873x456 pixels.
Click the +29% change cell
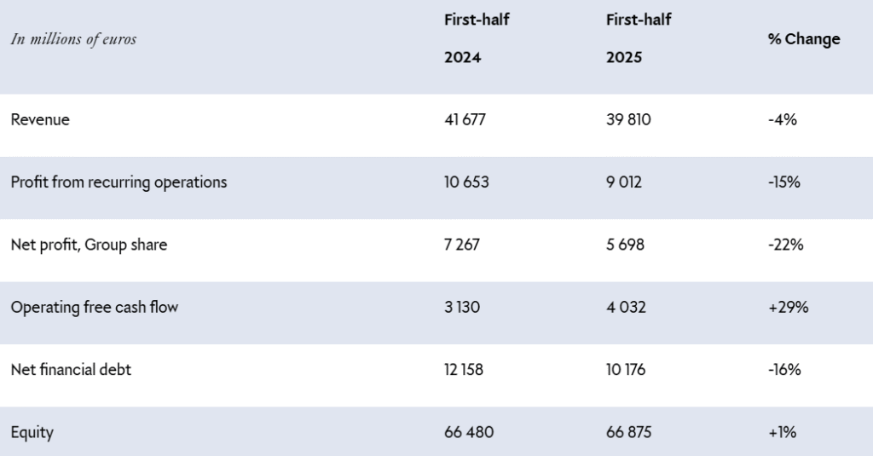(x=789, y=308)
